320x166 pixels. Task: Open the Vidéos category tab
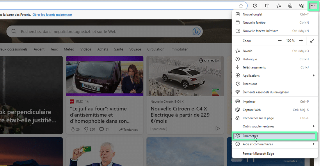[86, 49]
